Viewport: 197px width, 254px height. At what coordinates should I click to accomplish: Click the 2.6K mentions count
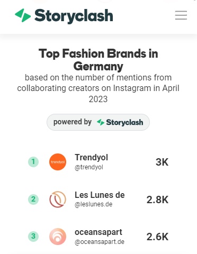[157, 237]
